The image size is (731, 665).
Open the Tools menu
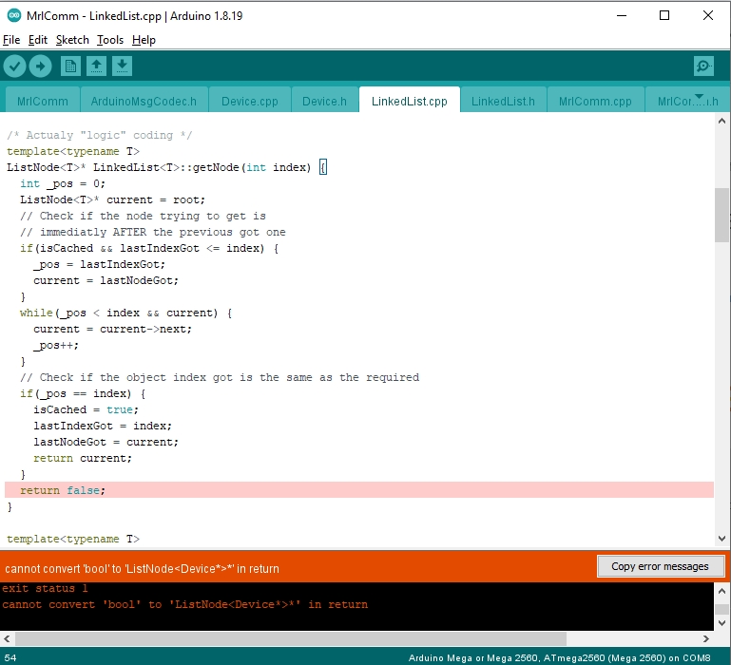(x=110, y=40)
